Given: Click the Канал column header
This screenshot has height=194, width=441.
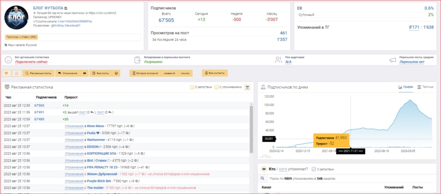Looking at the screenshot, I should 266,187.
